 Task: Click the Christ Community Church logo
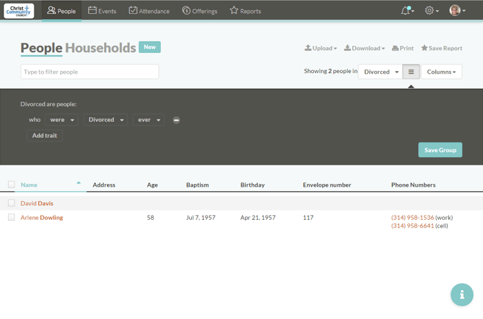[x=19, y=10]
